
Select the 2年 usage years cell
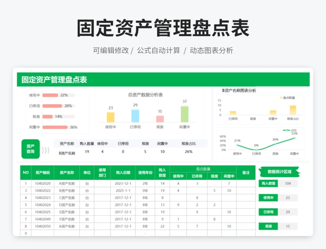click(x=145, y=184)
